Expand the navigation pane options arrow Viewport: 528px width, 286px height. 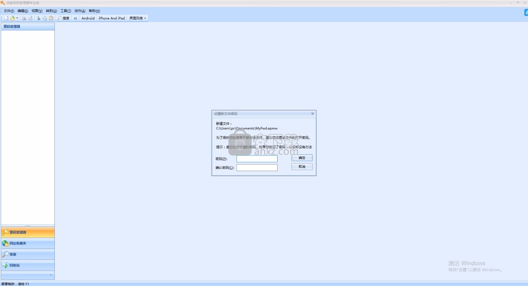coord(50,275)
